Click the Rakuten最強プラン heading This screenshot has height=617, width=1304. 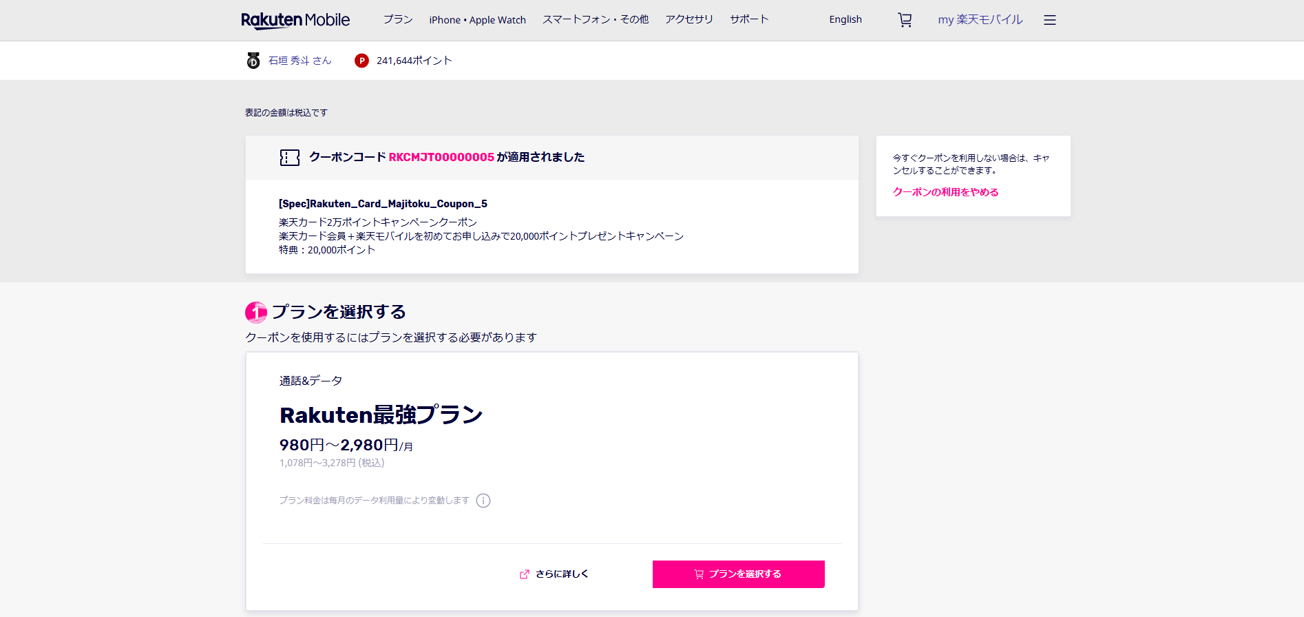pos(381,415)
